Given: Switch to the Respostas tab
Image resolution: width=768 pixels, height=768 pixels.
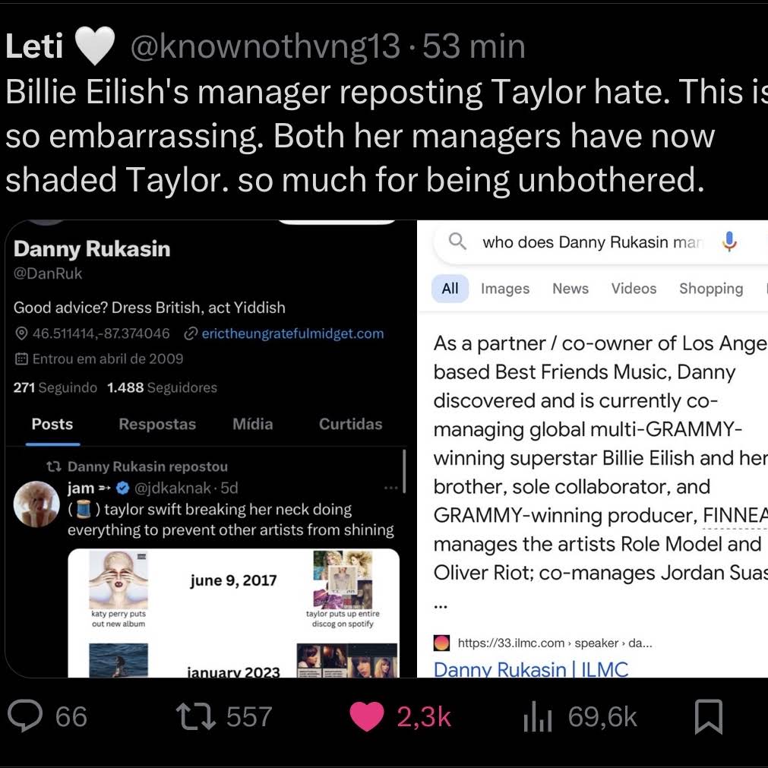Looking at the screenshot, I should pyautogui.click(x=157, y=424).
